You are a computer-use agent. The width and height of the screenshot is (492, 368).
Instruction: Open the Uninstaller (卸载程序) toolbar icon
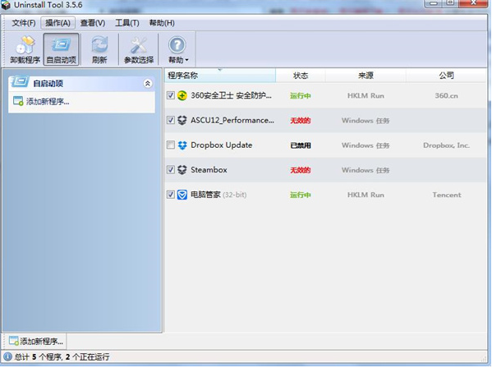coord(25,45)
